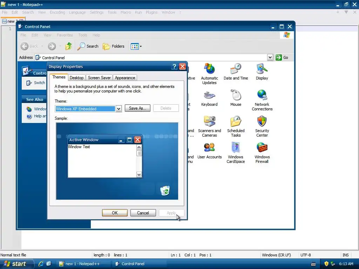Click the Notepad++ add tab plus icon
The height and width of the screenshot is (269, 359).
click(x=338, y=12)
